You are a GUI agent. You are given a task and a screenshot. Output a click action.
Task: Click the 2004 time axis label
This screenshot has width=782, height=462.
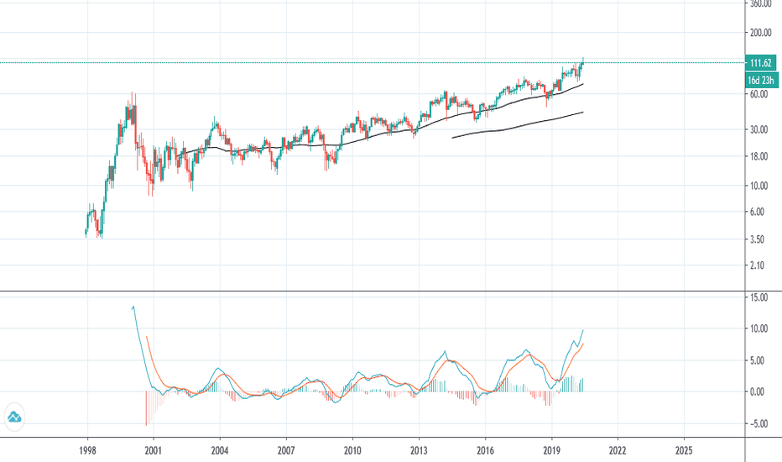tap(220, 451)
